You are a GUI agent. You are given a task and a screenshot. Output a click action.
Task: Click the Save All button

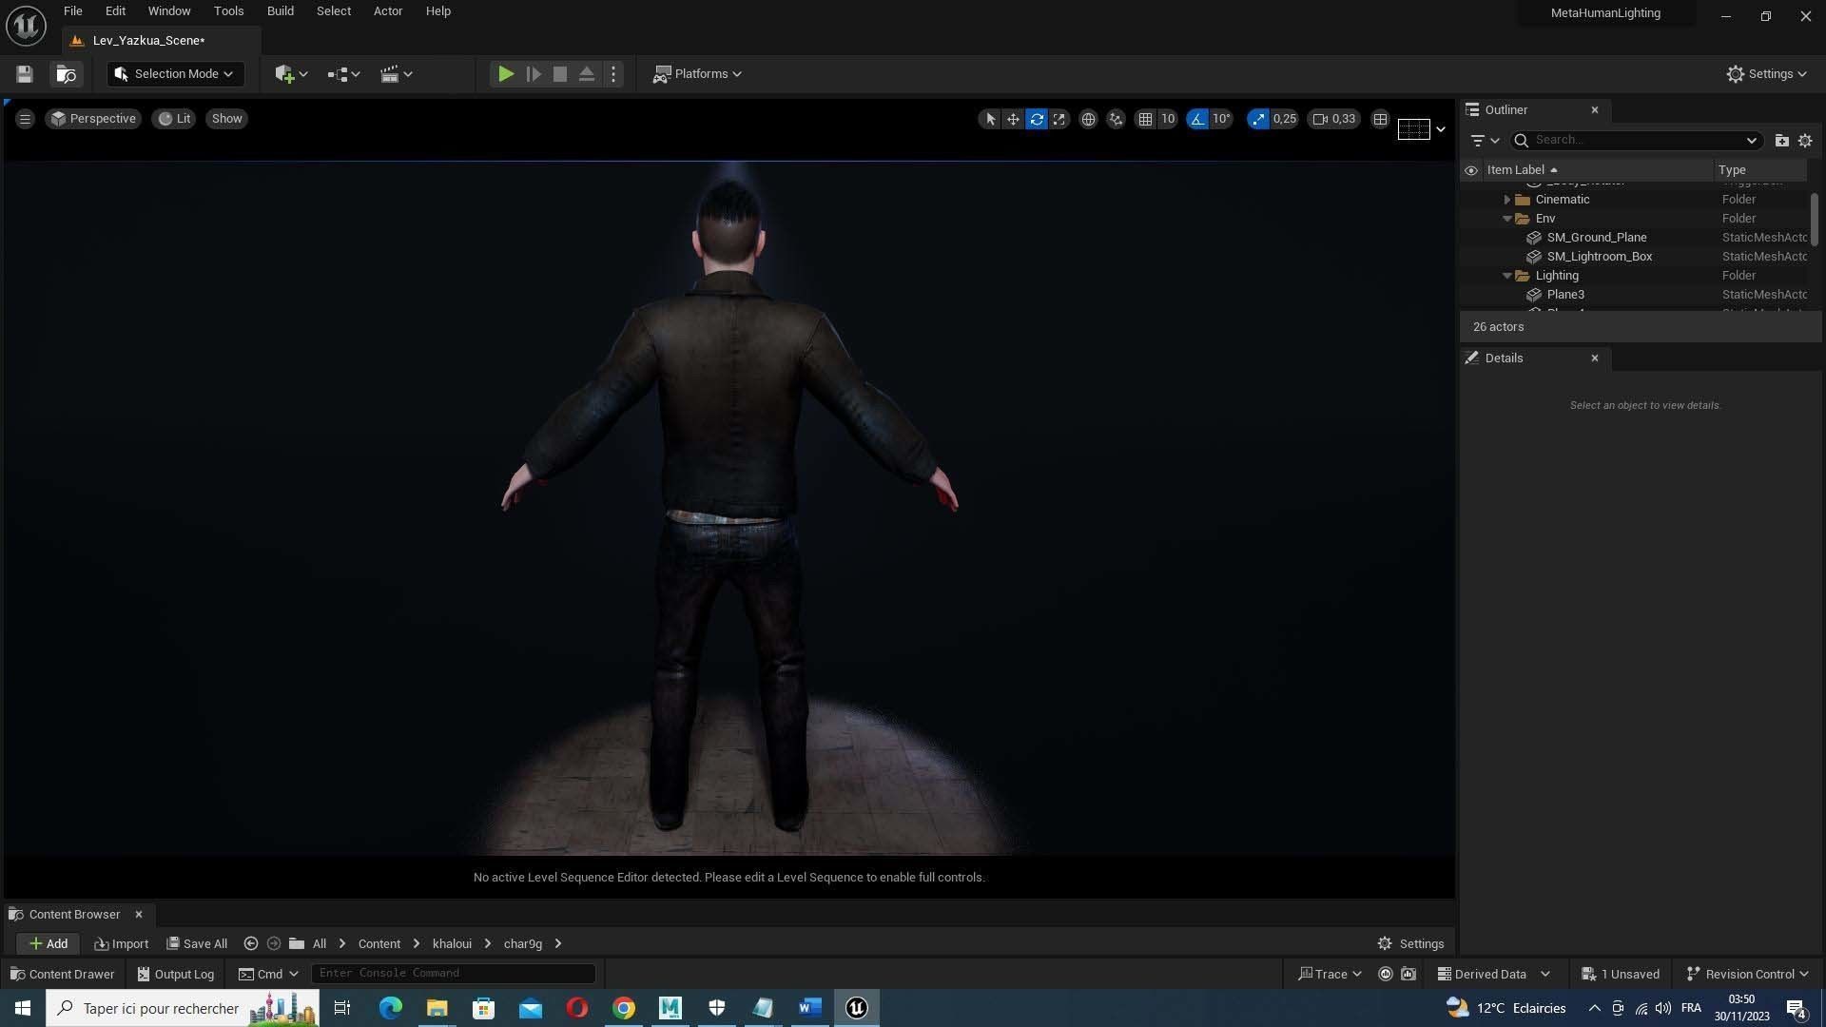coord(197,943)
